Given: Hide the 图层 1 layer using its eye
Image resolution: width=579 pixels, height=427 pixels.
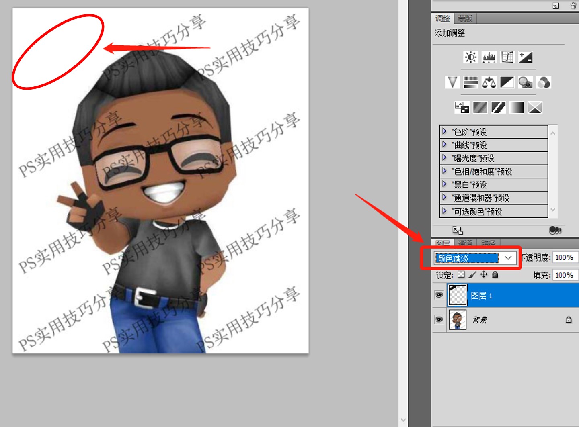Looking at the screenshot, I should (x=439, y=295).
